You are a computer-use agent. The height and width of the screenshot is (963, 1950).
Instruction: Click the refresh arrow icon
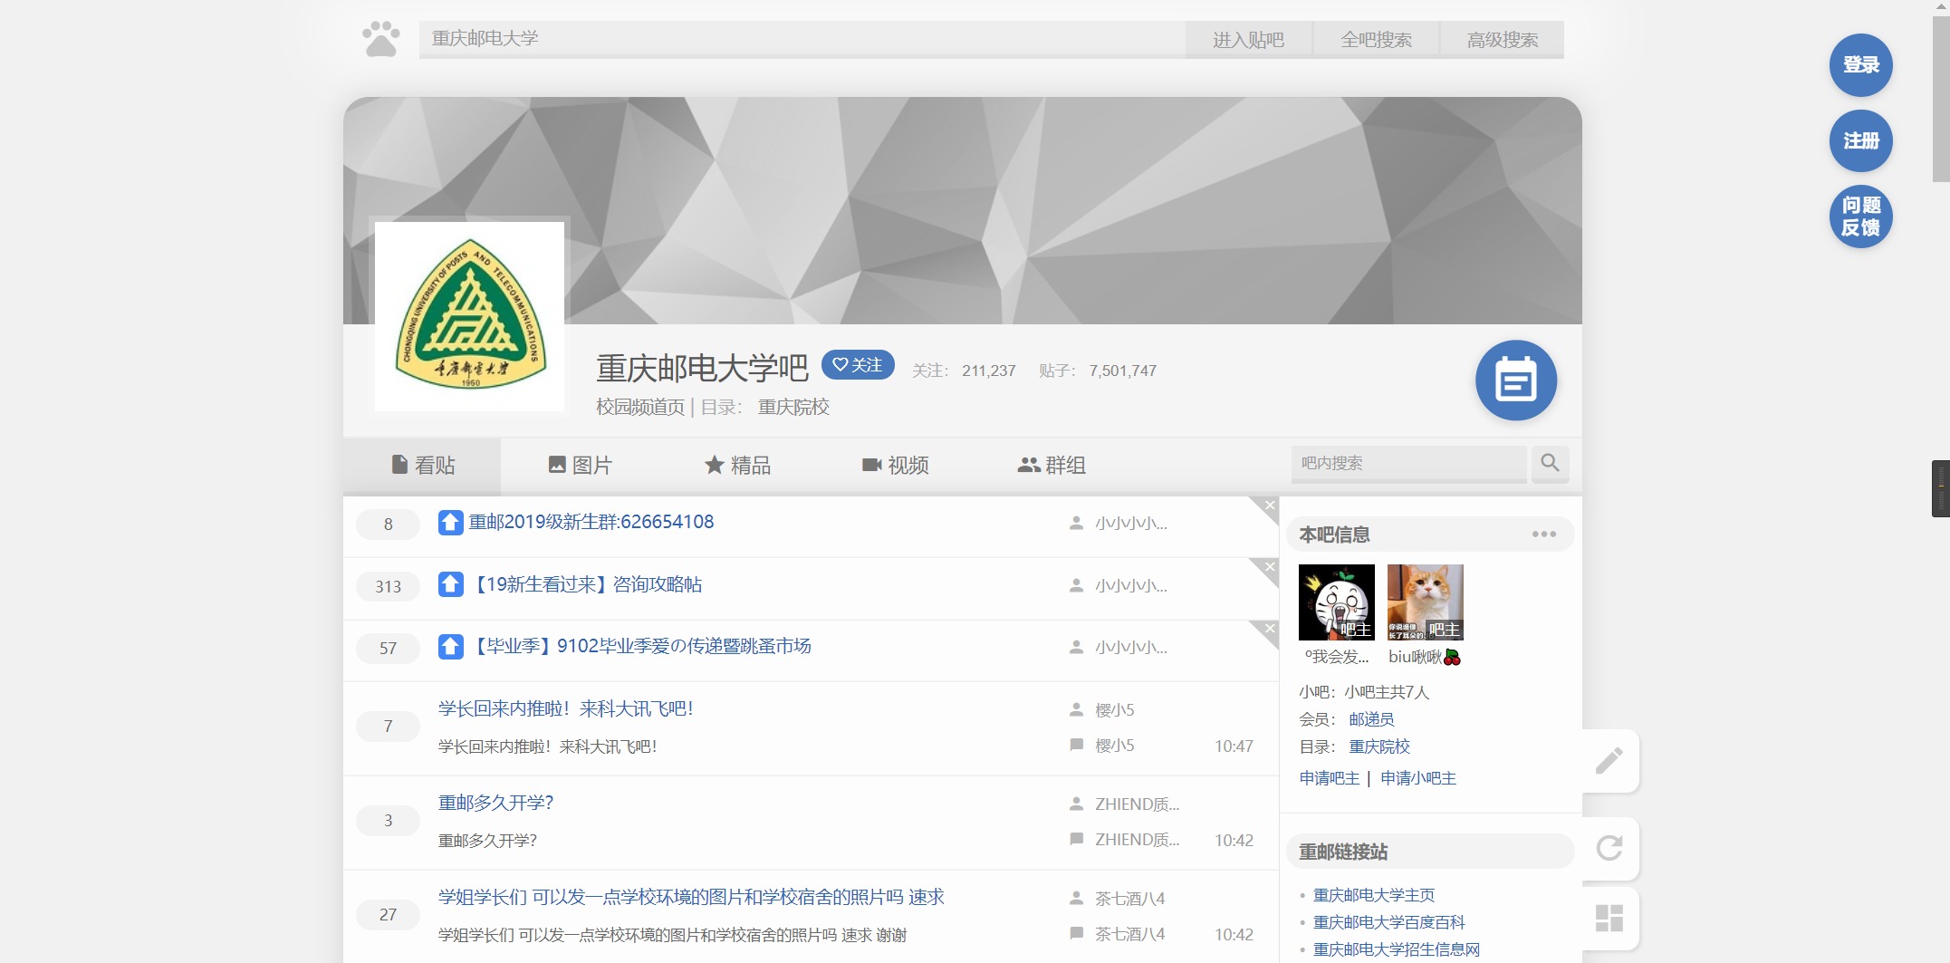(1609, 849)
